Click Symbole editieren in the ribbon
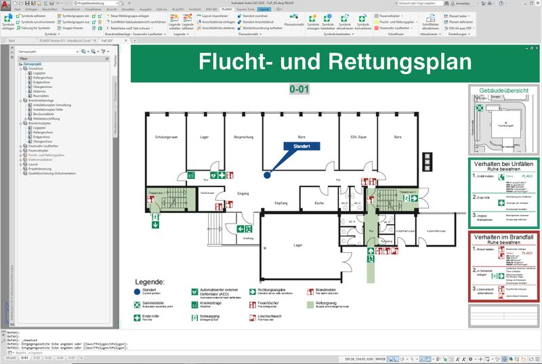The image size is (542, 364). [31, 16]
